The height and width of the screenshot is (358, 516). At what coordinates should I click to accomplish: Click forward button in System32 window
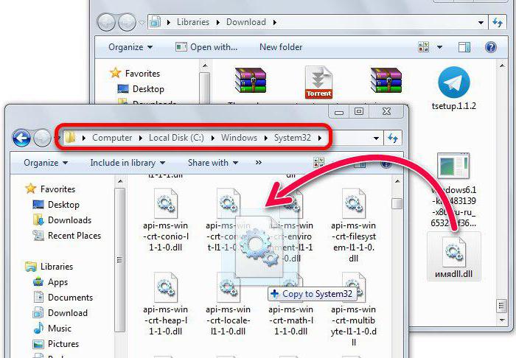pos(42,138)
